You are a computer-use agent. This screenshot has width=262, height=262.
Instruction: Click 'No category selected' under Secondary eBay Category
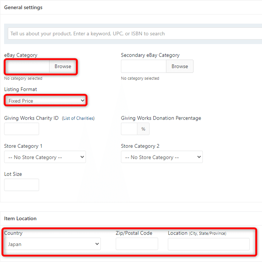pos(140,78)
